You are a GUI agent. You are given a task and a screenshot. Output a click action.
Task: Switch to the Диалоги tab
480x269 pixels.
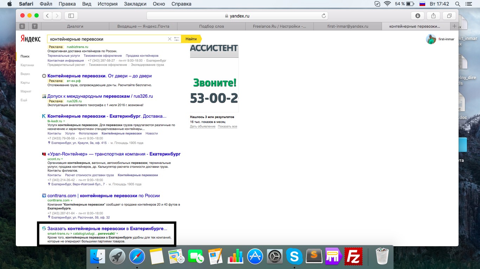click(x=75, y=26)
